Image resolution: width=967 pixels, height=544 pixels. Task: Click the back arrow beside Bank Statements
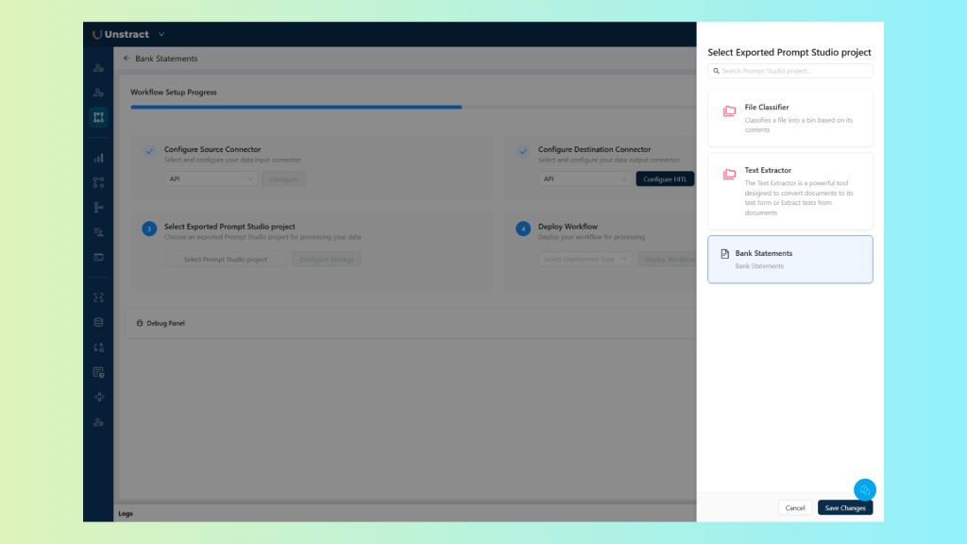(127, 59)
